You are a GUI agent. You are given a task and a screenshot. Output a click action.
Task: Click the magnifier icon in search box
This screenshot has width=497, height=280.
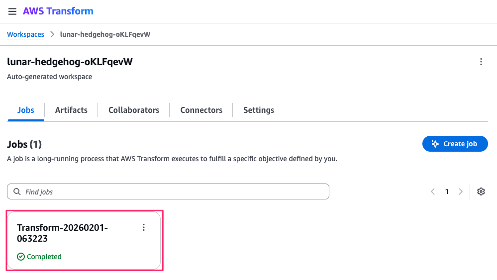[17, 191]
